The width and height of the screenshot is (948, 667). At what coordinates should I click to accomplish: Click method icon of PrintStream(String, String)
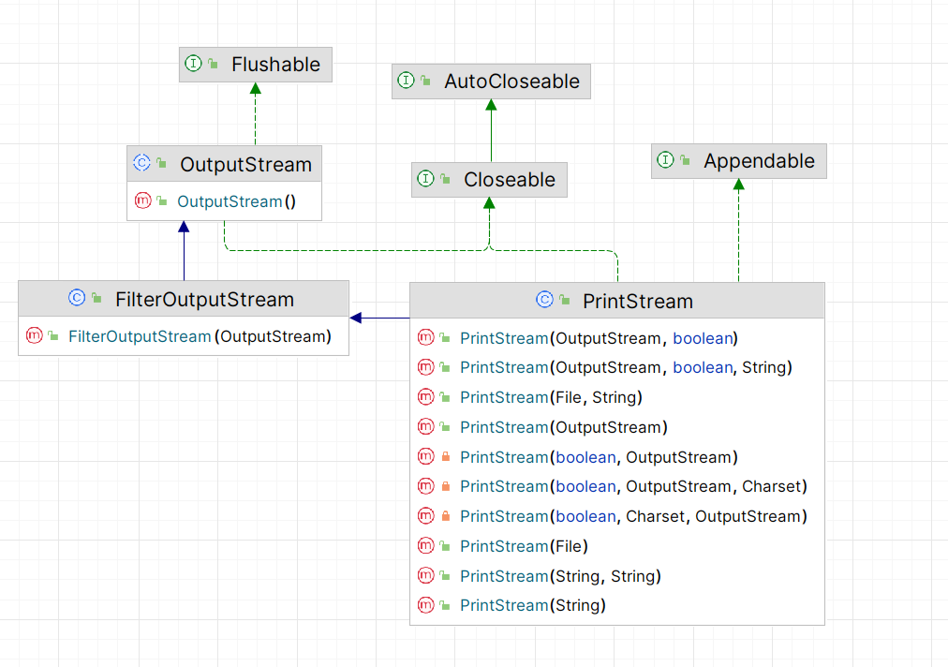[x=426, y=575]
